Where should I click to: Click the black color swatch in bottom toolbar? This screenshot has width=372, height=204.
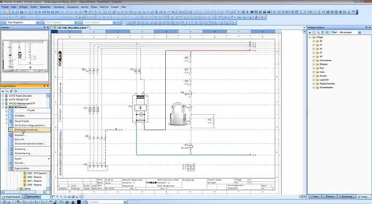coord(79,202)
